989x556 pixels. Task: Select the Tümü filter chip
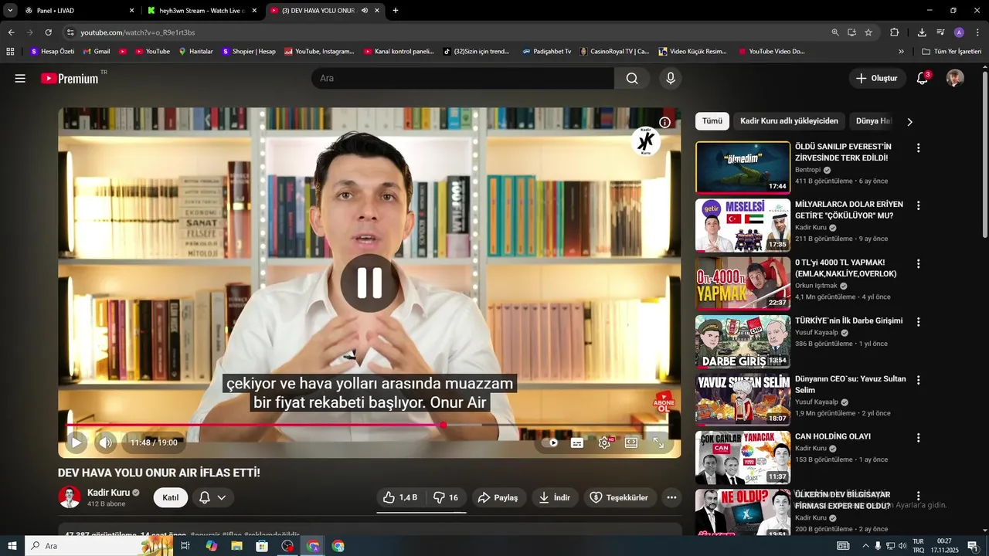[712, 121]
